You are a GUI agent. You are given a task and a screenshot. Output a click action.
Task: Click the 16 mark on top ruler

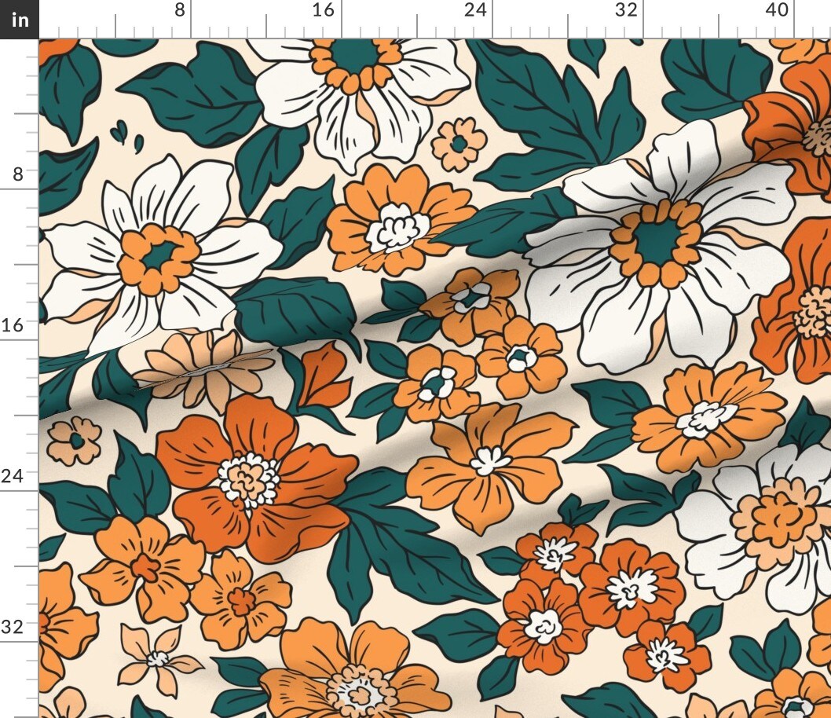click(x=323, y=10)
